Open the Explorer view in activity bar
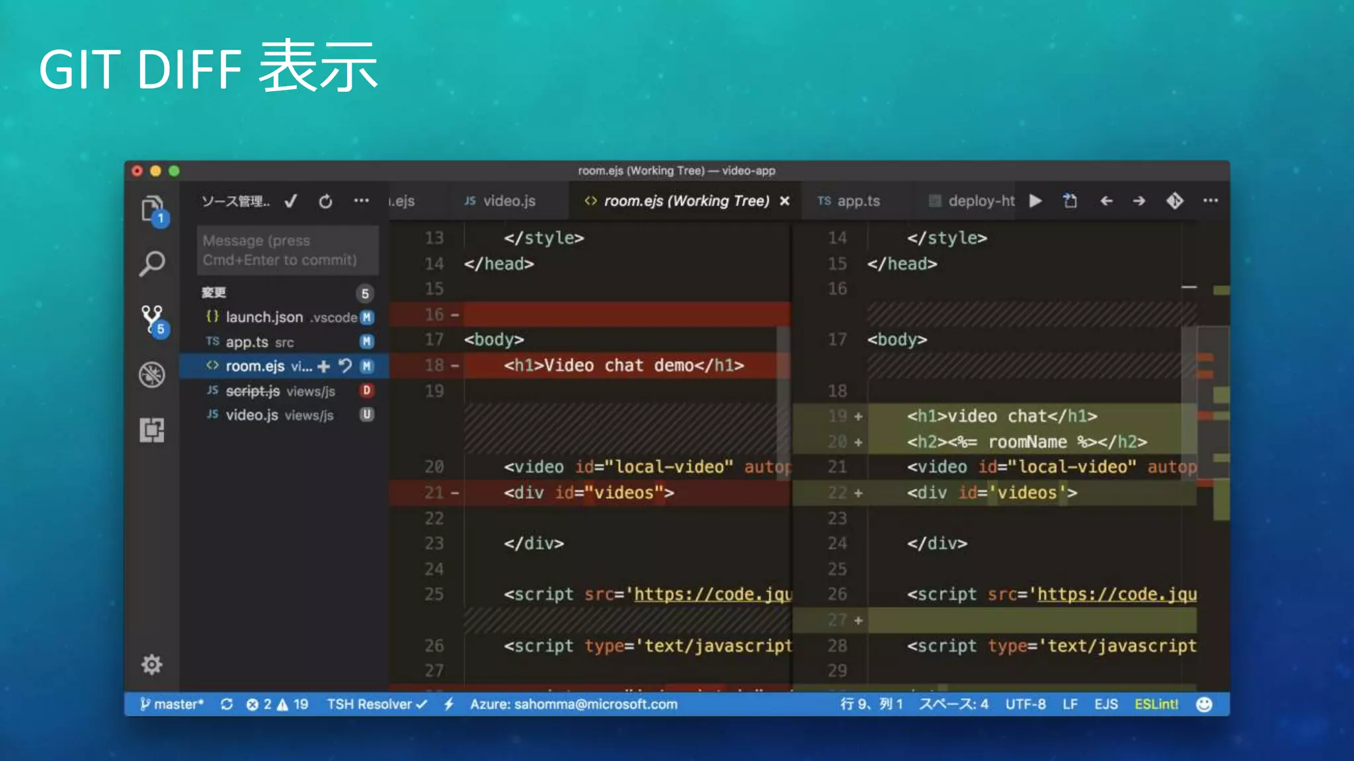1354x761 pixels. (153, 209)
